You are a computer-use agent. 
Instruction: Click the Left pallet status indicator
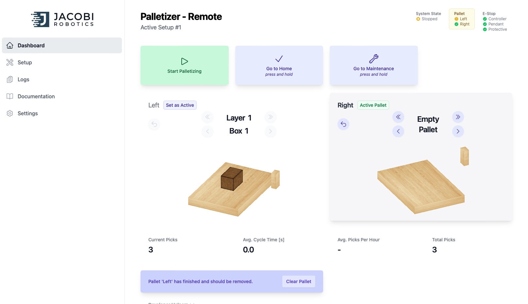point(461,19)
